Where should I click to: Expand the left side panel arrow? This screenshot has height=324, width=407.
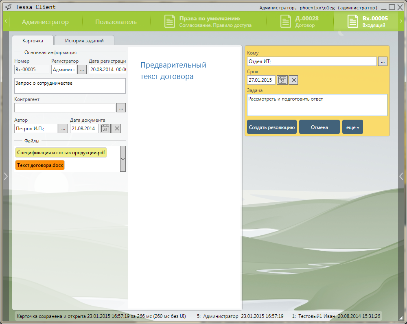(x=5, y=176)
